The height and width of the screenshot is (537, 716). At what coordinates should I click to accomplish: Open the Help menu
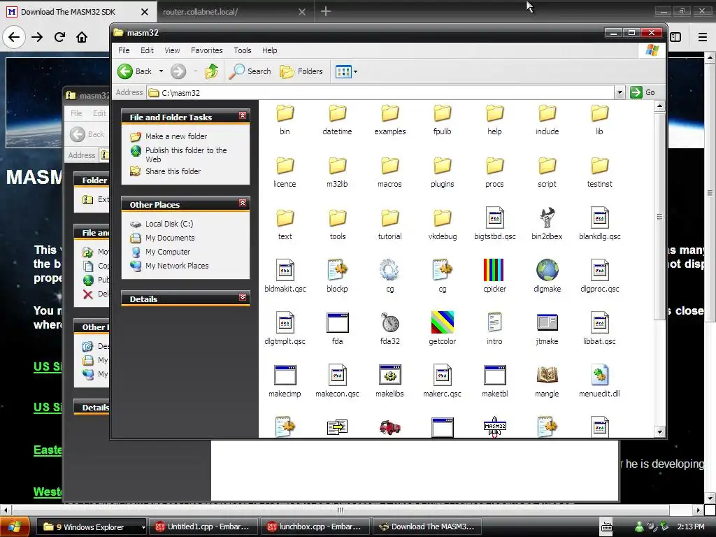point(269,50)
